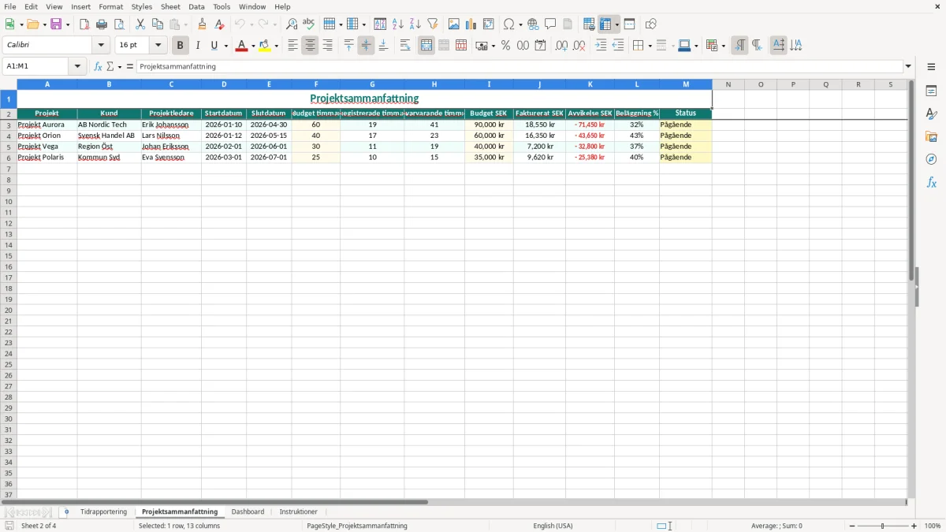Insert a comment
The height and width of the screenshot is (532, 946).
550,24
